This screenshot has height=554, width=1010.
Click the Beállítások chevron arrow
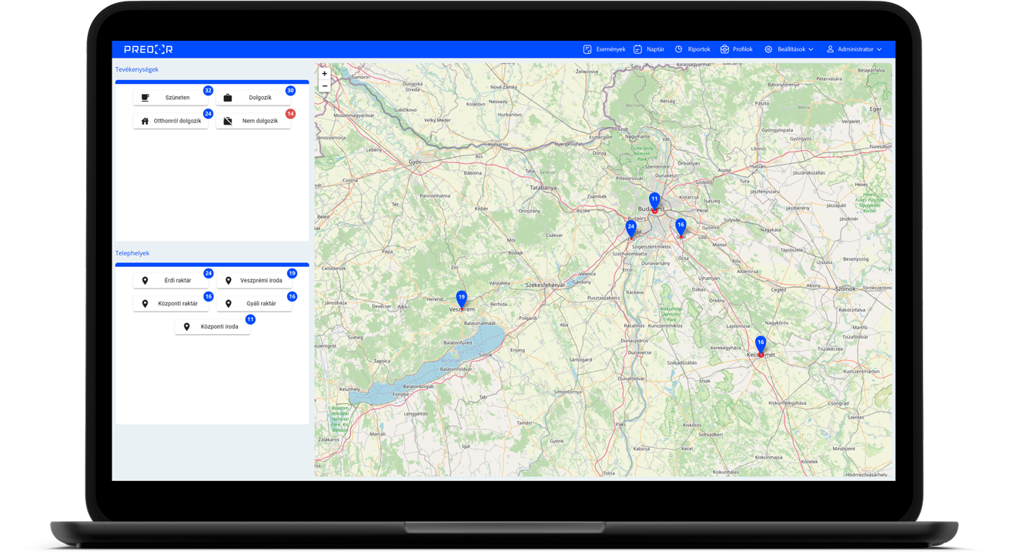[811, 49]
